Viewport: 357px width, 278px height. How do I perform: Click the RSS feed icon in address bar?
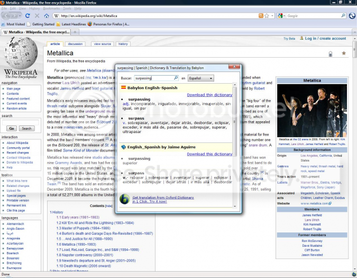point(261,16)
